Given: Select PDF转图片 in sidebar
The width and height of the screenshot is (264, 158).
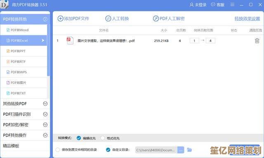Looking at the screenshot, I should (24, 83).
